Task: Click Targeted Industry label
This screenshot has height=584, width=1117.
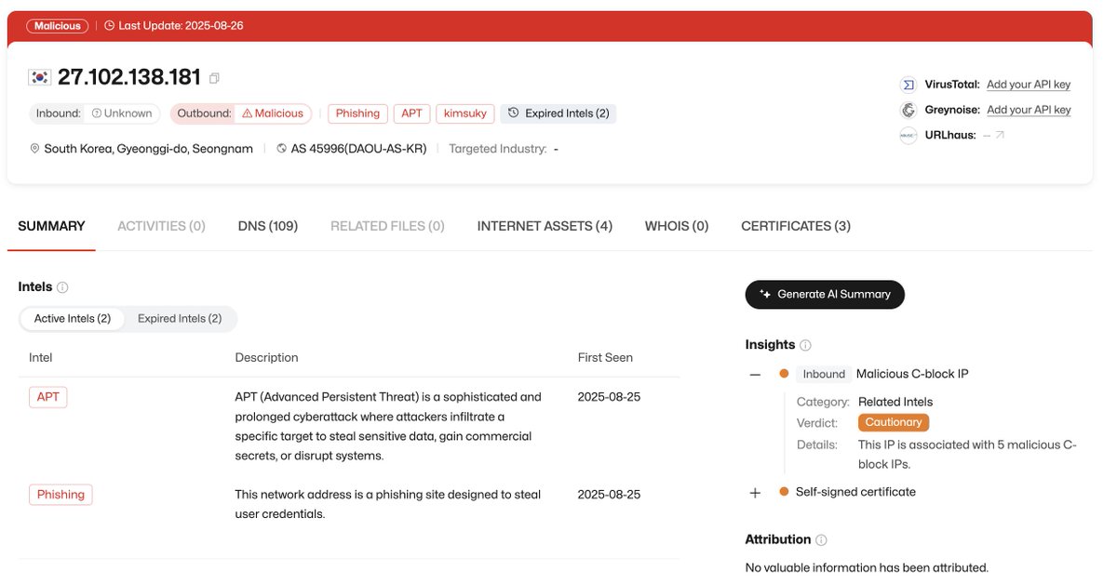Action: click(x=498, y=149)
